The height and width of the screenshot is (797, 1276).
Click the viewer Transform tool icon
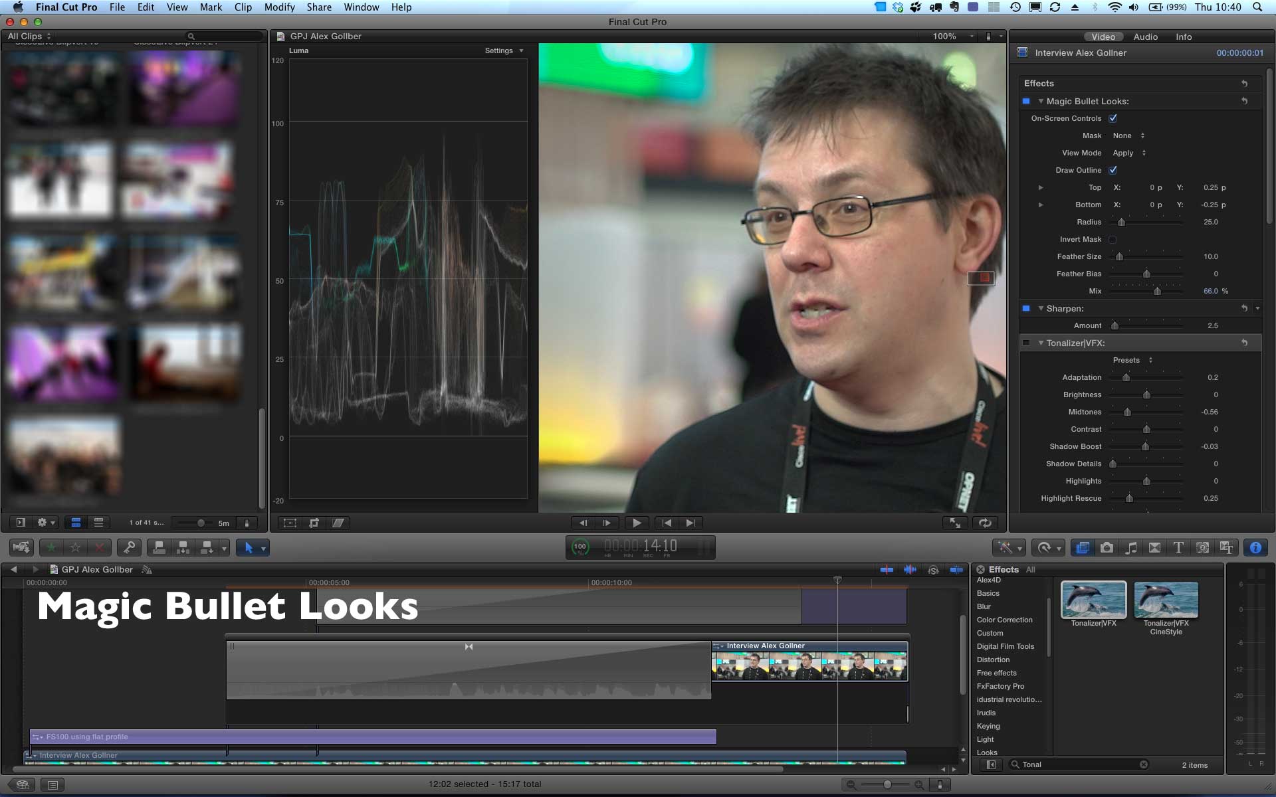[x=290, y=523]
